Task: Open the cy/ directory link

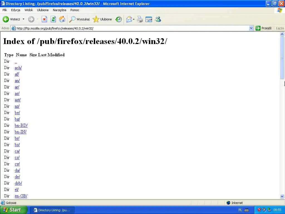Action: tap(17, 164)
